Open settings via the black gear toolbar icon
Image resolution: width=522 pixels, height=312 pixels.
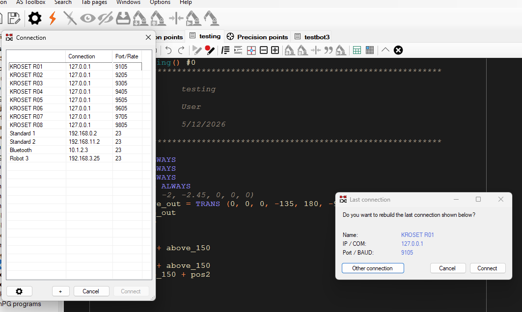(35, 18)
